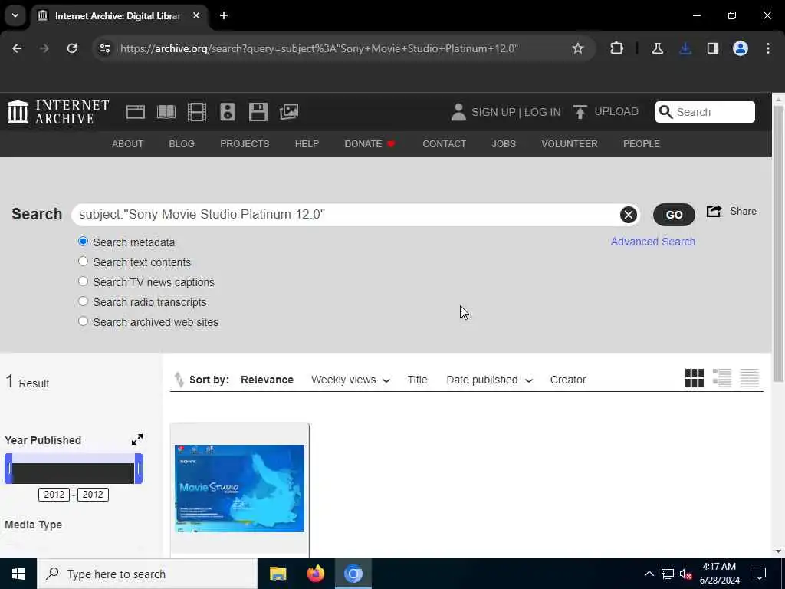785x589 pixels.
Task: Sort results by Creator
Action: click(568, 380)
